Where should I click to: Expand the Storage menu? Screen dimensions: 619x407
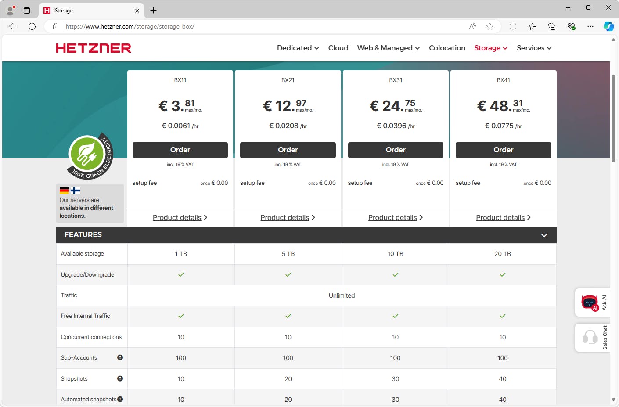(x=491, y=48)
